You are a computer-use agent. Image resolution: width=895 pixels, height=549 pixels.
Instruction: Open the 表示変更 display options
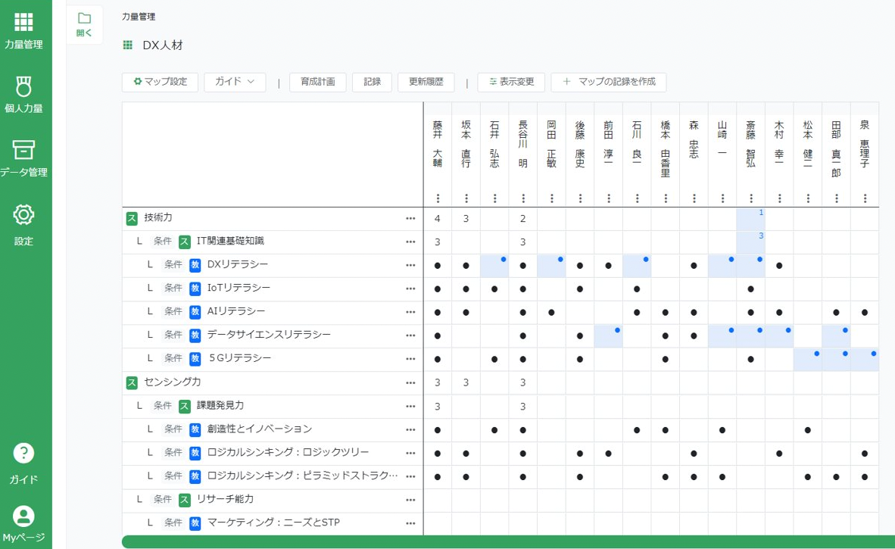[512, 82]
